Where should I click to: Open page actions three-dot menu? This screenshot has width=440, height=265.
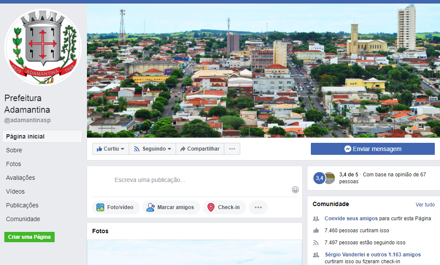(232, 149)
